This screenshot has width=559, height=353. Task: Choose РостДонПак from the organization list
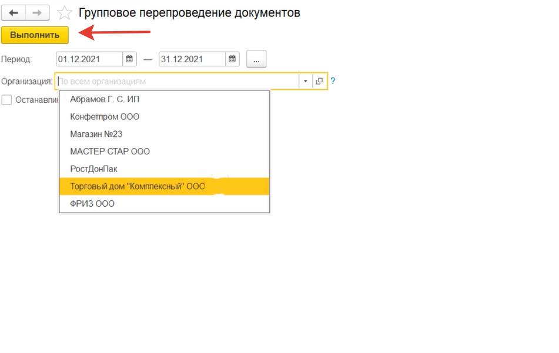pos(94,169)
